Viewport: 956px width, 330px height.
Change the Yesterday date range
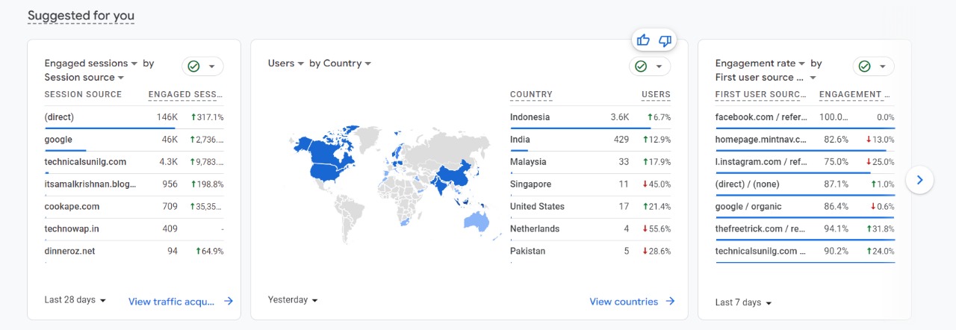[x=294, y=300]
